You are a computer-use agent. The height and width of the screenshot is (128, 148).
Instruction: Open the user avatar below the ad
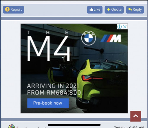coord(12,127)
